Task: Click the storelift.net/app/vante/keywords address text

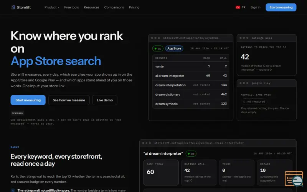Action: pos(191,38)
